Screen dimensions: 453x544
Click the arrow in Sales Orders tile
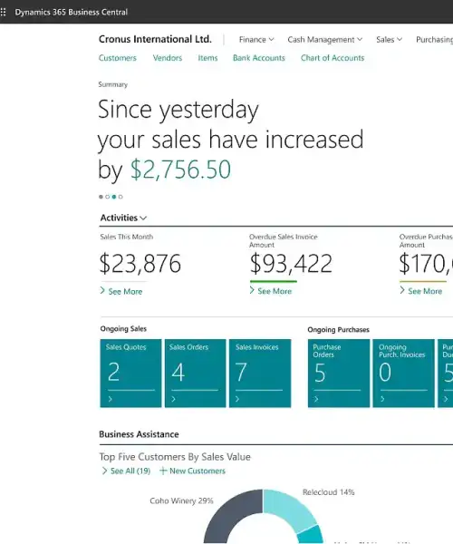point(174,399)
